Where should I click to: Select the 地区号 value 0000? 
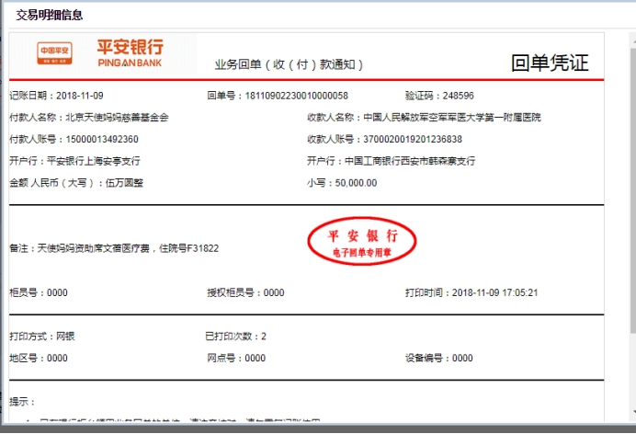click(57, 359)
